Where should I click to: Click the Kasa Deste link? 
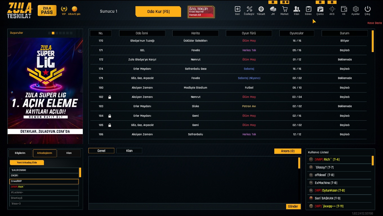tap(375, 23)
